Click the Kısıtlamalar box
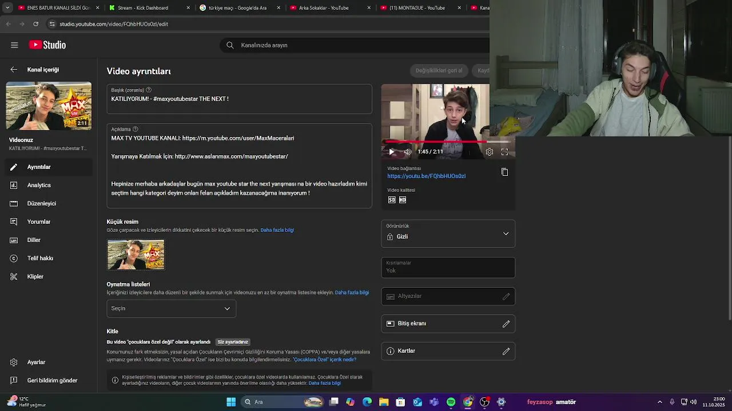732x411 pixels. point(448,267)
